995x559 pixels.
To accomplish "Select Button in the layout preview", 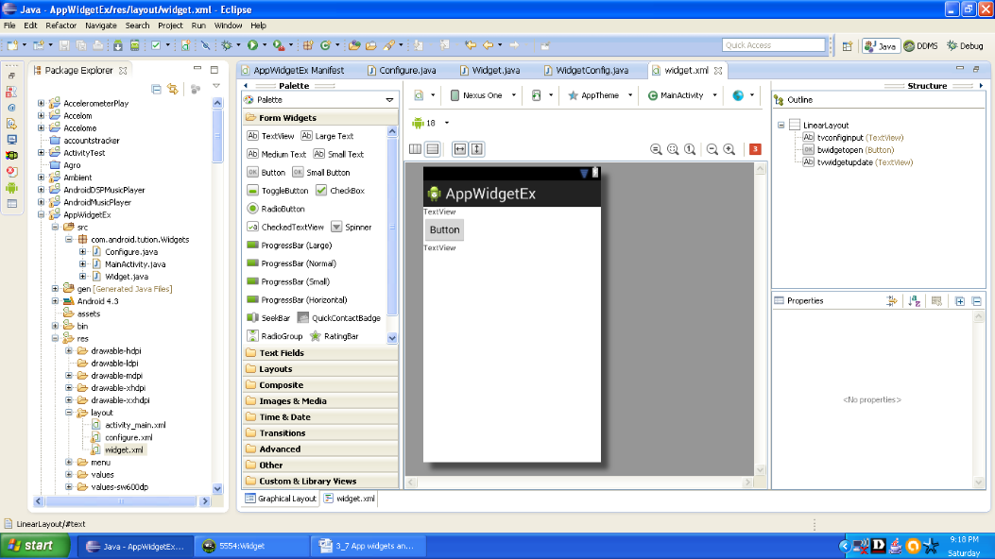I will [x=444, y=230].
